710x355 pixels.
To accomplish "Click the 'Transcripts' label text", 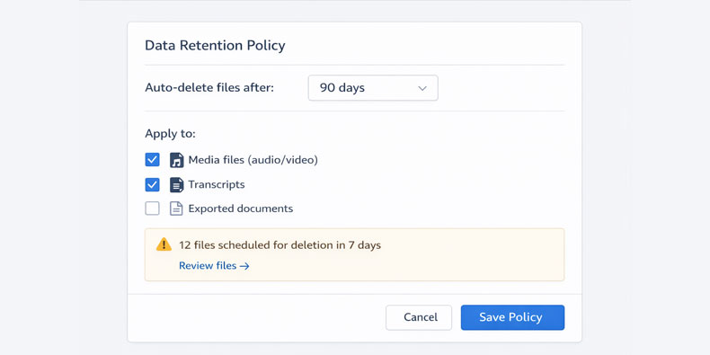I will tap(217, 185).
